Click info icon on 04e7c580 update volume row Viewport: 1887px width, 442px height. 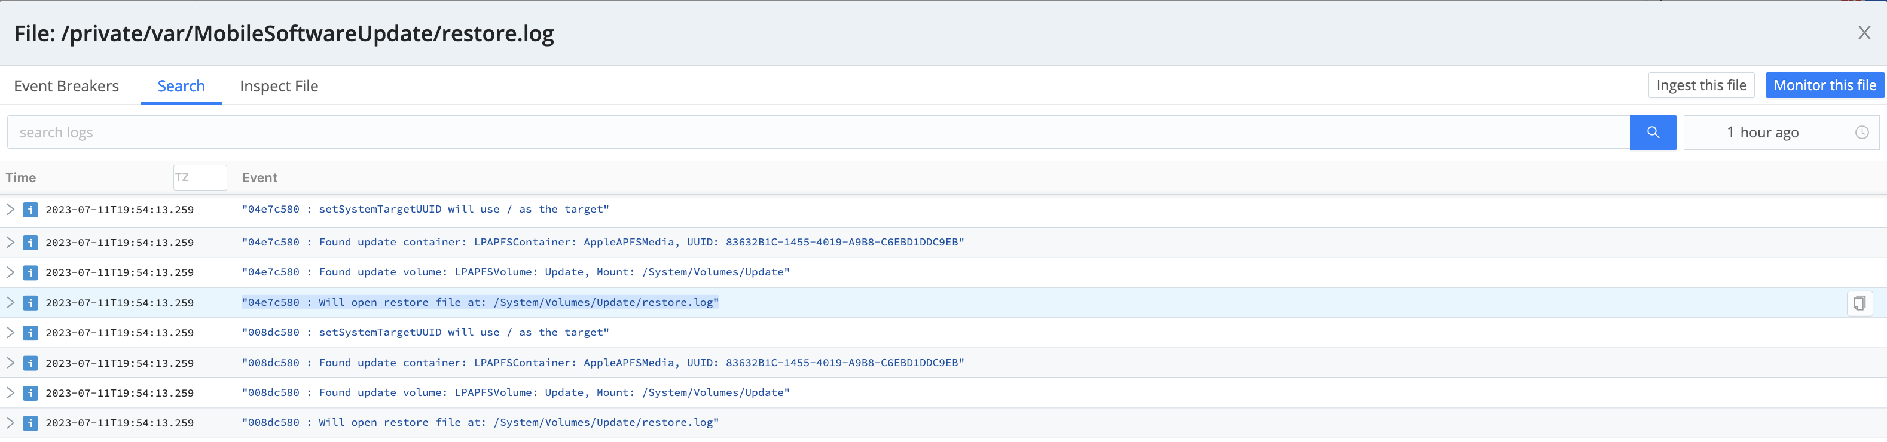(x=30, y=273)
